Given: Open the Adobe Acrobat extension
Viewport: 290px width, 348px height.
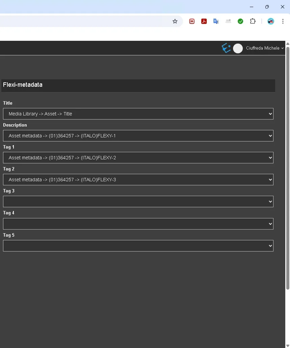Looking at the screenshot, I should click(x=204, y=21).
